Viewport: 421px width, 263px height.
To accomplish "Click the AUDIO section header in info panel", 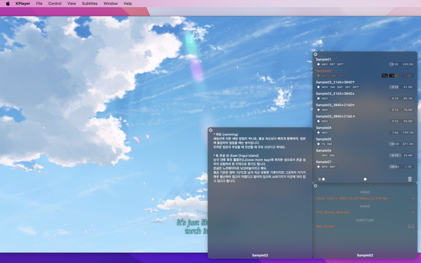I will (x=365, y=206).
